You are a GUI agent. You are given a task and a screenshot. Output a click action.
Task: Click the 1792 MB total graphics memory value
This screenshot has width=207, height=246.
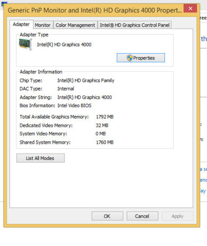(x=105, y=117)
